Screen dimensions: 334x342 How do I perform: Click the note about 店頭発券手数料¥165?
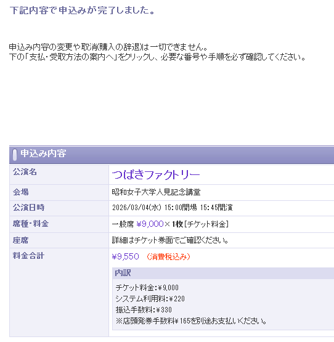pyautogui.click(x=191, y=321)
